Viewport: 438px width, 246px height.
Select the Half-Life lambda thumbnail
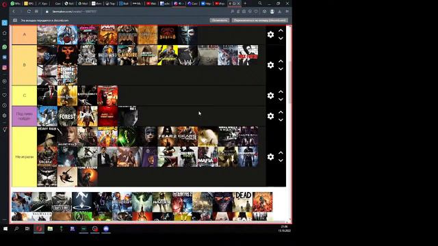(x=81, y=217)
